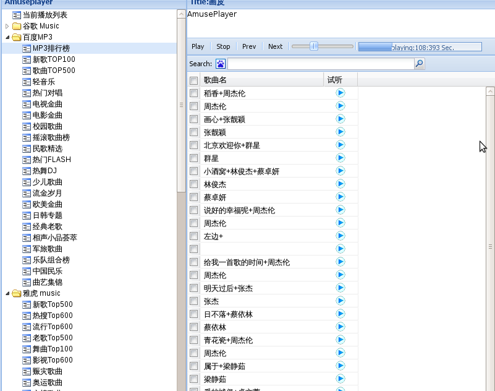495x391 pixels.
Task: Open the MP3排行榜 chart
Action: (x=51, y=48)
